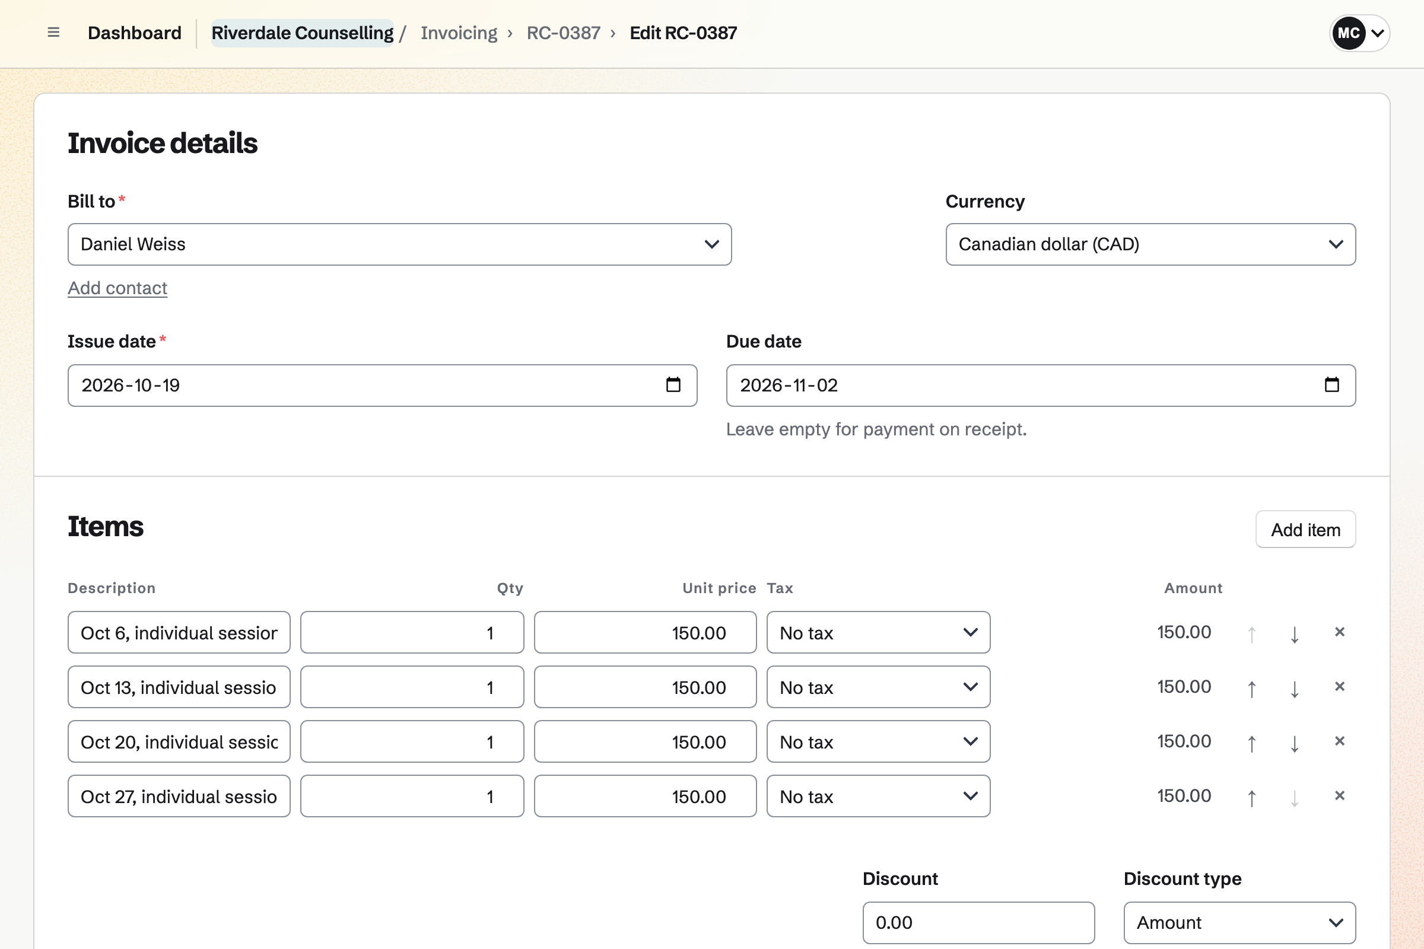Move Oct 27 session item up
This screenshot has width=1424, height=949.
(1251, 797)
